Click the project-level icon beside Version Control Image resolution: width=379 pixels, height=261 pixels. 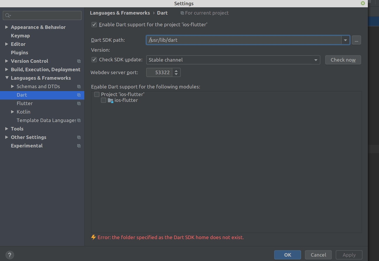pyautogui.click(x=79, y=61)
